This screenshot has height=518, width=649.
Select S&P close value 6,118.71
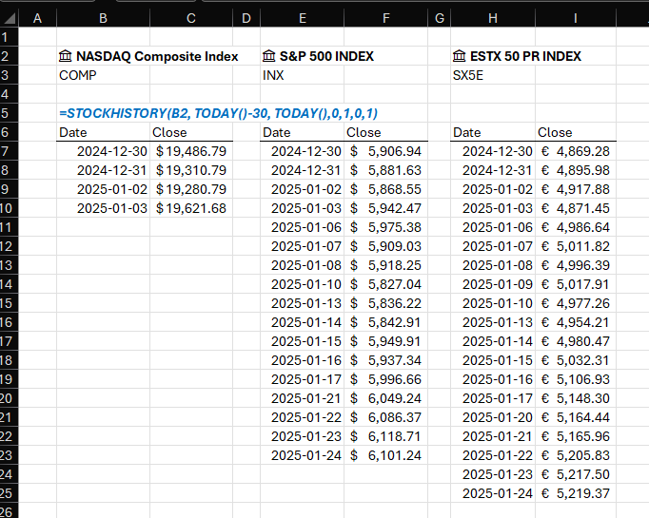385,436
